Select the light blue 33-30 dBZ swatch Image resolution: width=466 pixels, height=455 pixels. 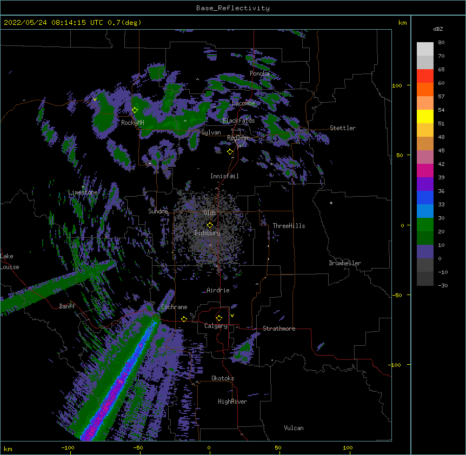tap(425, 211)
